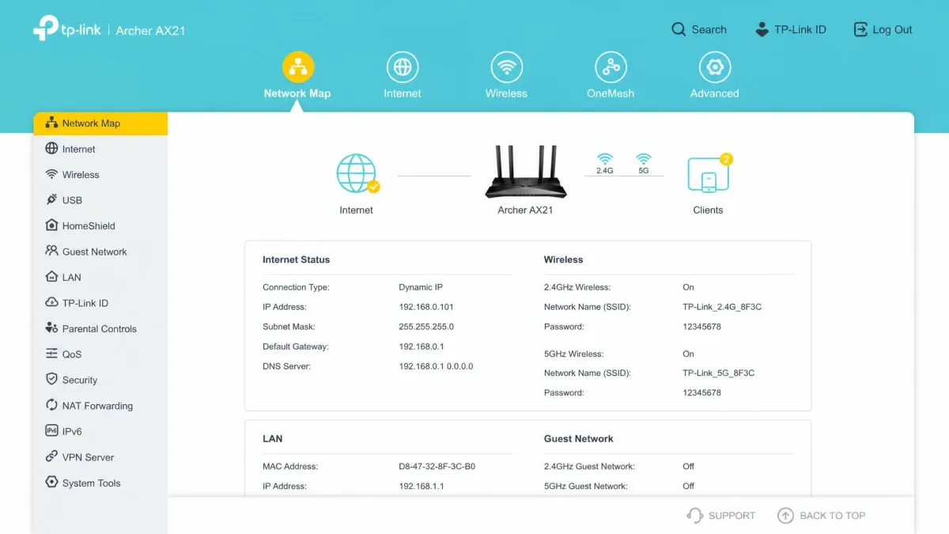This screenshot has height=534, width=949.
Task: Open the HomeShield sidebar label
Action: (89, 226)
